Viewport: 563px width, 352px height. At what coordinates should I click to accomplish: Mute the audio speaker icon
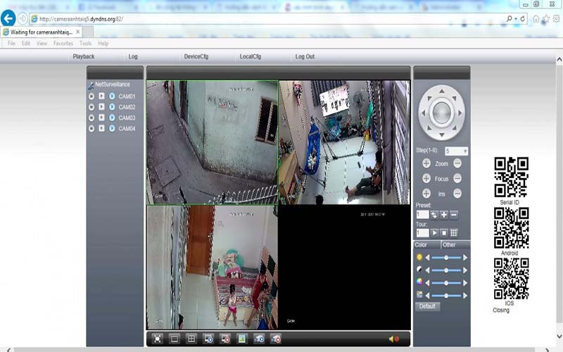(x=393, y=339)
